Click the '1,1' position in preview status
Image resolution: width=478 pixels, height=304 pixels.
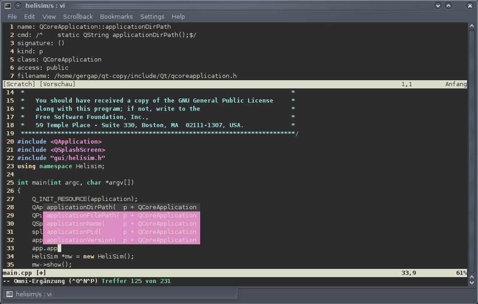(407, 84)
